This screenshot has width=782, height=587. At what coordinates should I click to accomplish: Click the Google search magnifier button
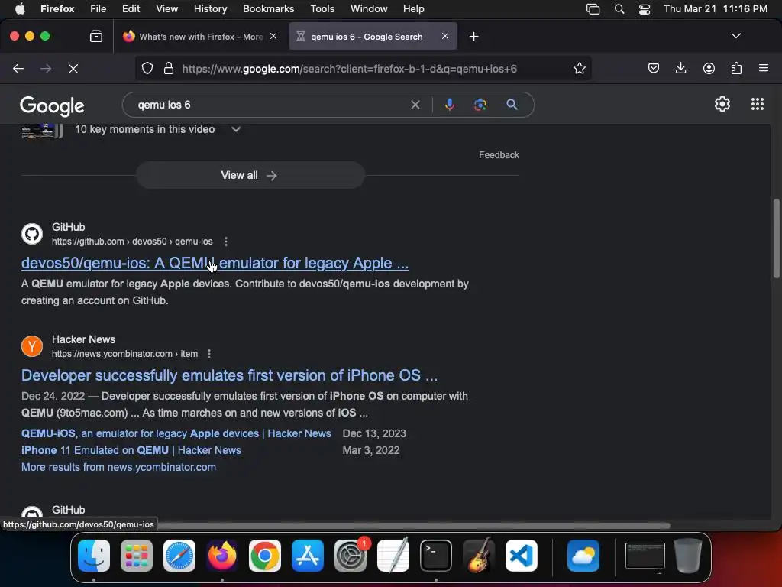(x=512, y=104)
